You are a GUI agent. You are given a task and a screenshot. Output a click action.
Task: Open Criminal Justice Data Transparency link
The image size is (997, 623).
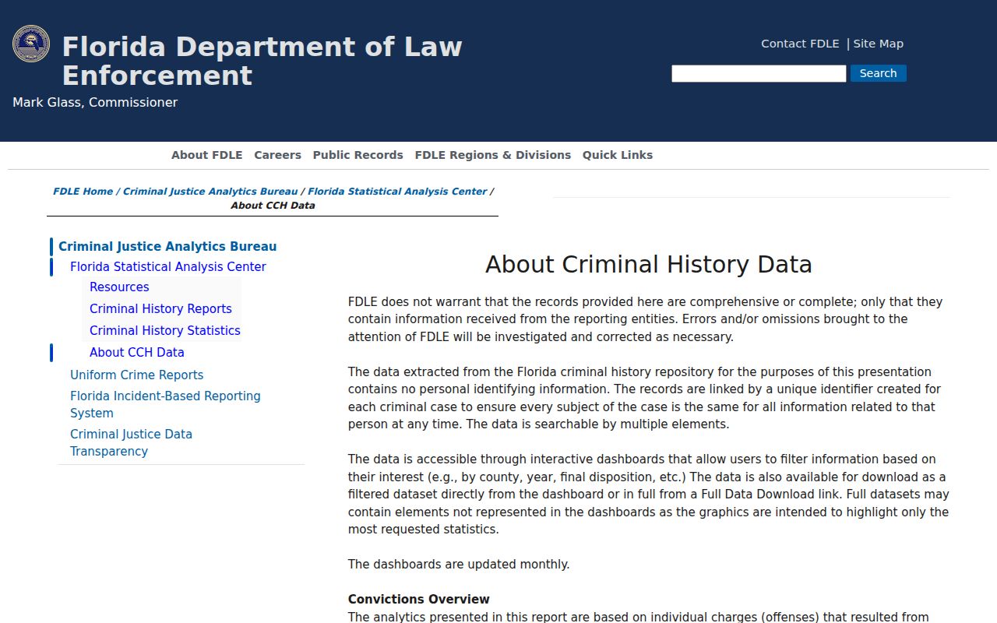(x=131, y=443)
